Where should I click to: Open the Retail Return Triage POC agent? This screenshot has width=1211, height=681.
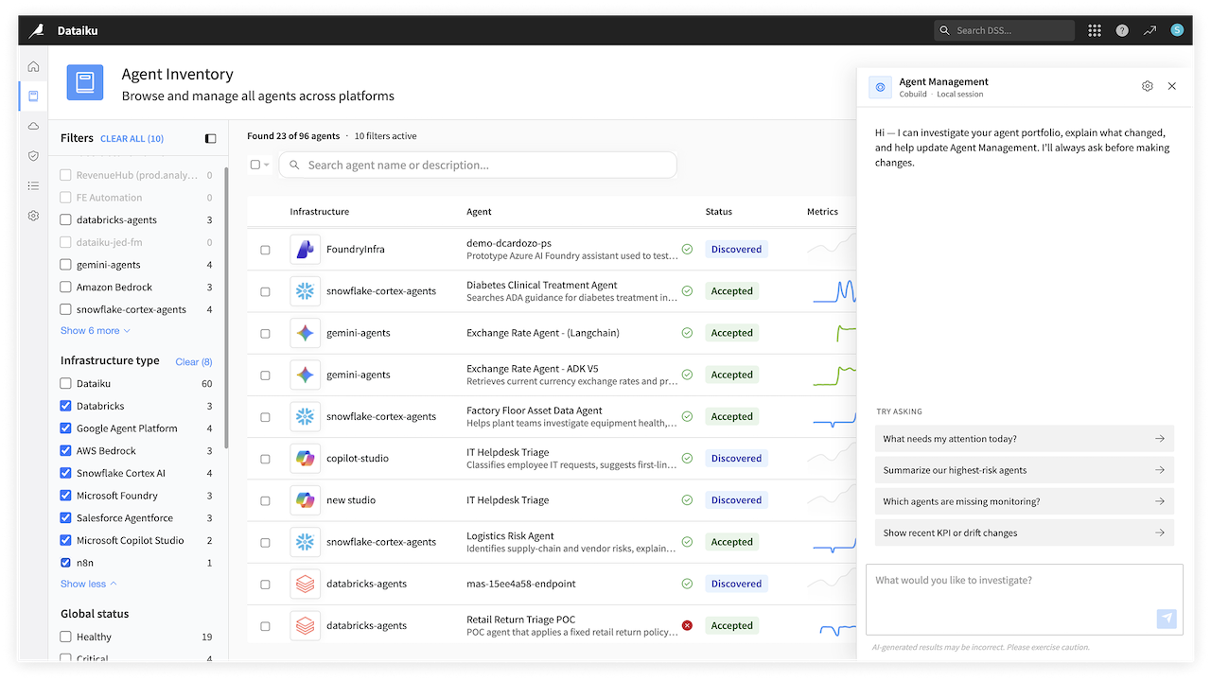click(520, 620)
